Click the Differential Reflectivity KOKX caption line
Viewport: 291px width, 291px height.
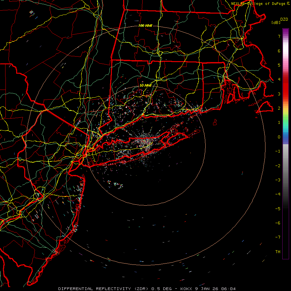click(x=147, y=289)
